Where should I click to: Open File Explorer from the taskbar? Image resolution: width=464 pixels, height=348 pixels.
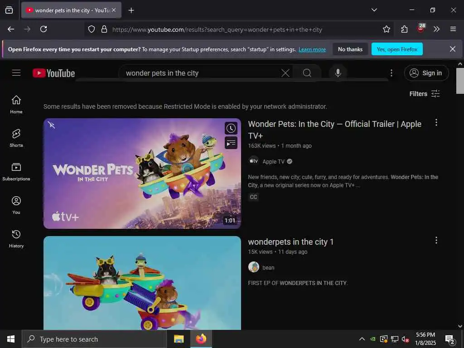pos(179,339)
